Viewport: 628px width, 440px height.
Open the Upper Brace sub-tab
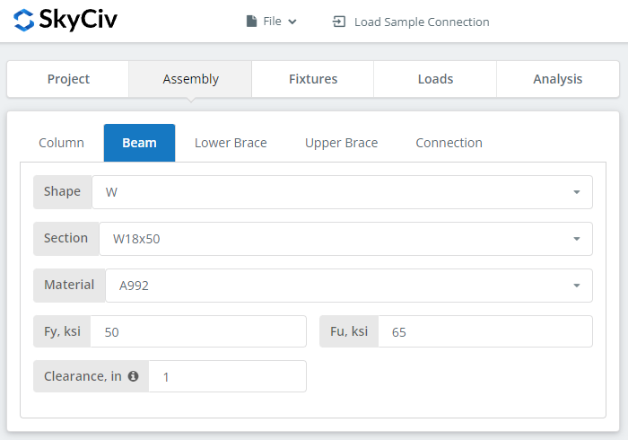point(341,143)
